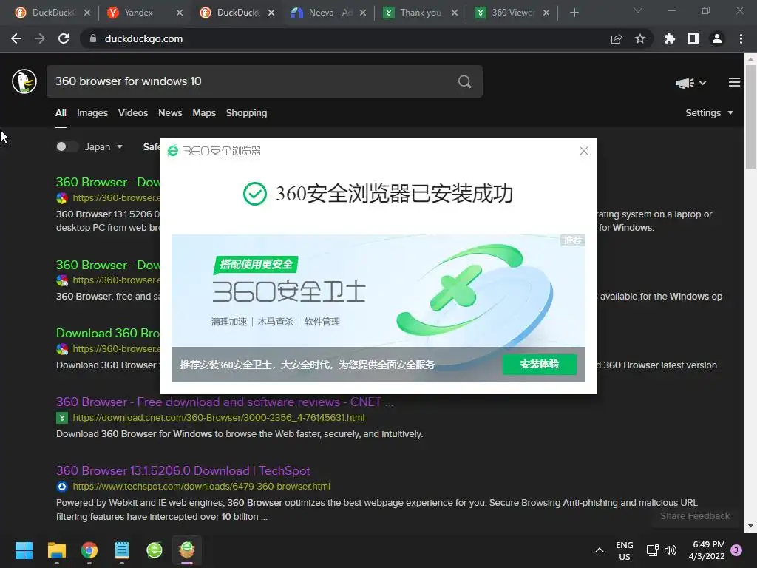The image size is (757, 568).
Task: Switch to Shopping results
Action: pos(246,113)
